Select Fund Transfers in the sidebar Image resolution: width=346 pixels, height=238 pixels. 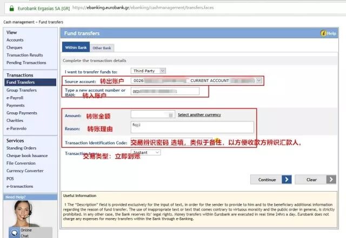tap(30, 82)
